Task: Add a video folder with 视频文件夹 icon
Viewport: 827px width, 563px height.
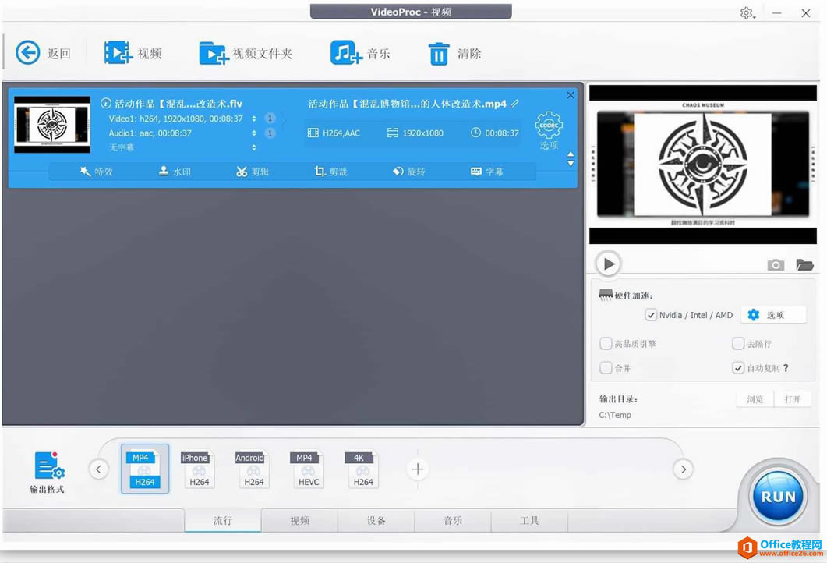Action: (214, 53)
